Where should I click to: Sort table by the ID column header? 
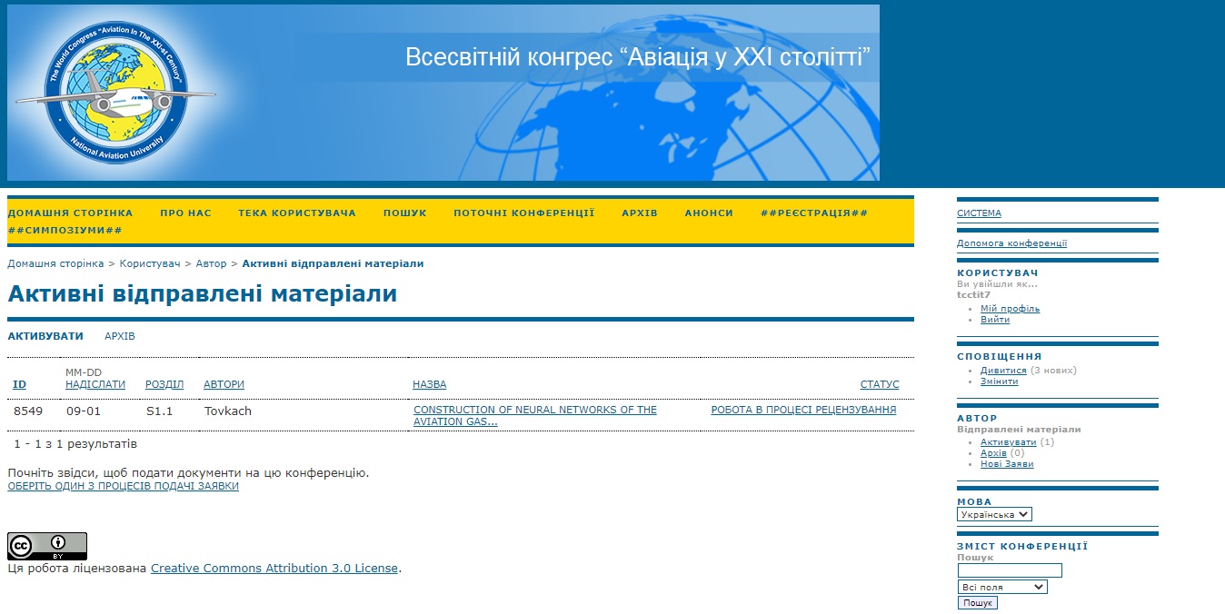click(20, 384)
